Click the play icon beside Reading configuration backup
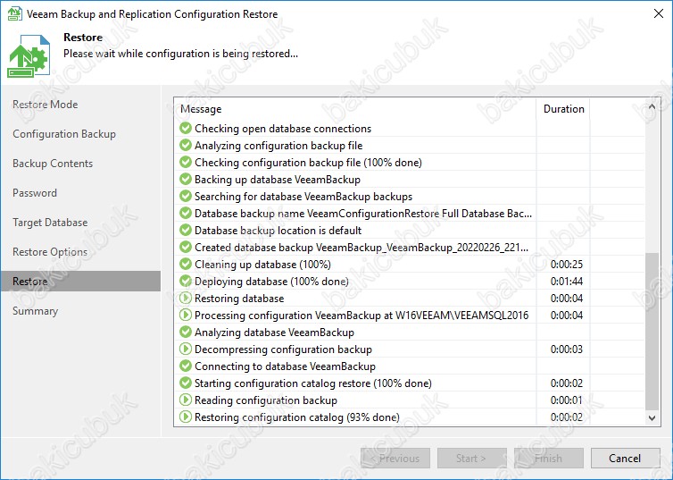The height and width of the screenshot is (480, 673). (186, 400)
